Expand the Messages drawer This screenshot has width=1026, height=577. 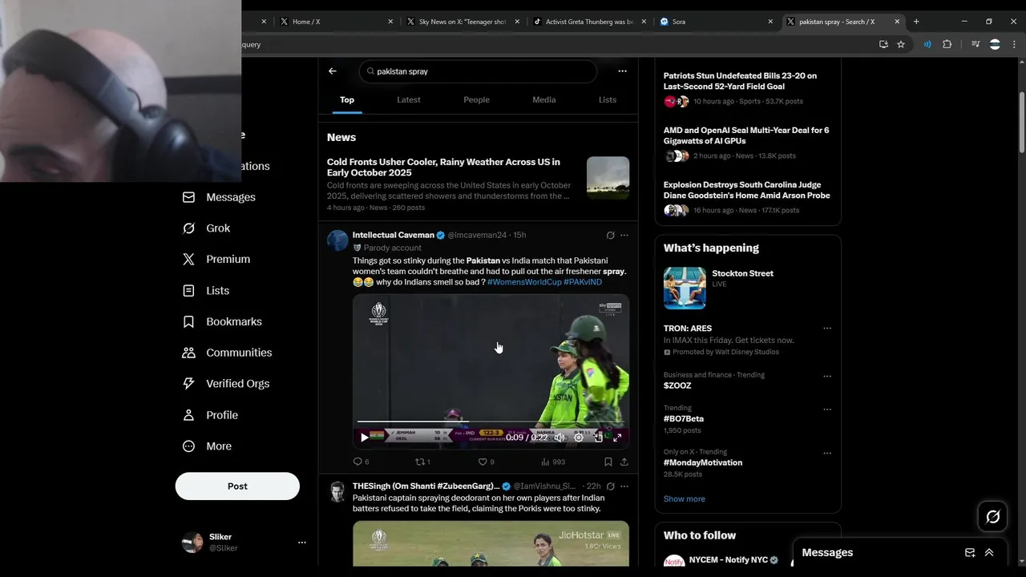click(989, 553)
